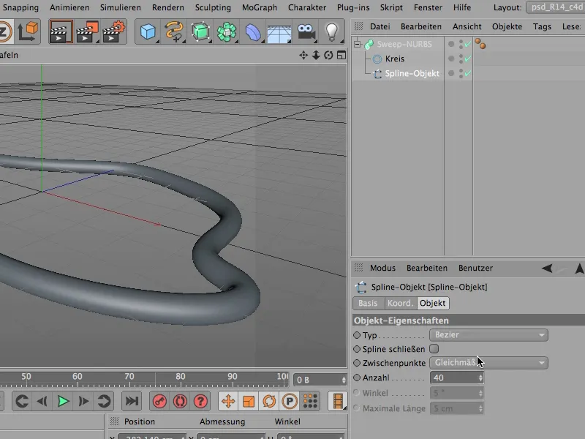The height and width of the screenshot is (439, 585).
Task: Toggle Spline-Objekt visibility dots
Action: tap(461, 74)
